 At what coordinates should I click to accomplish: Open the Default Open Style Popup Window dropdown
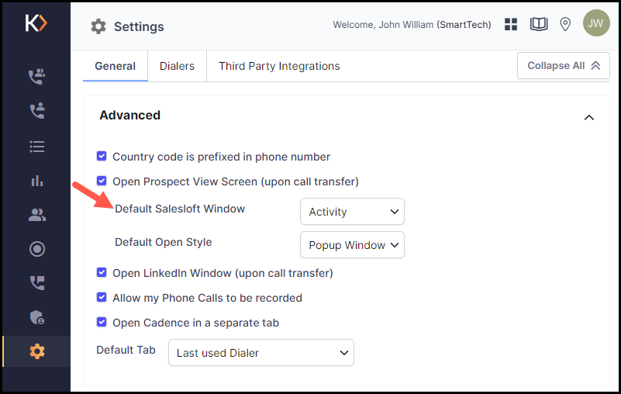352,245
